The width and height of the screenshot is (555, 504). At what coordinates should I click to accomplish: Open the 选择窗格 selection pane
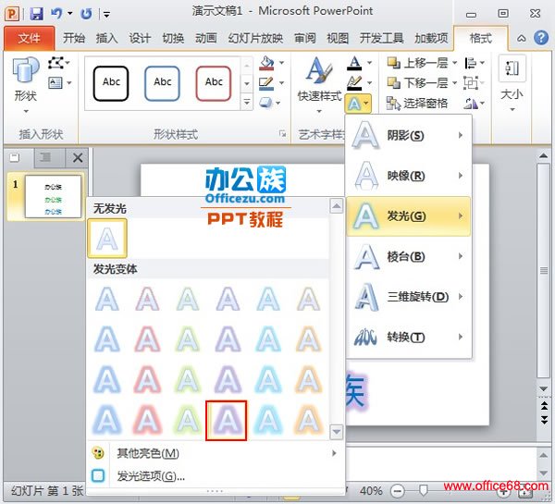coord(417,104)
